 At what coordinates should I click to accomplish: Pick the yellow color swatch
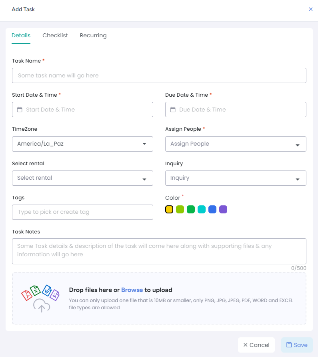169,209
